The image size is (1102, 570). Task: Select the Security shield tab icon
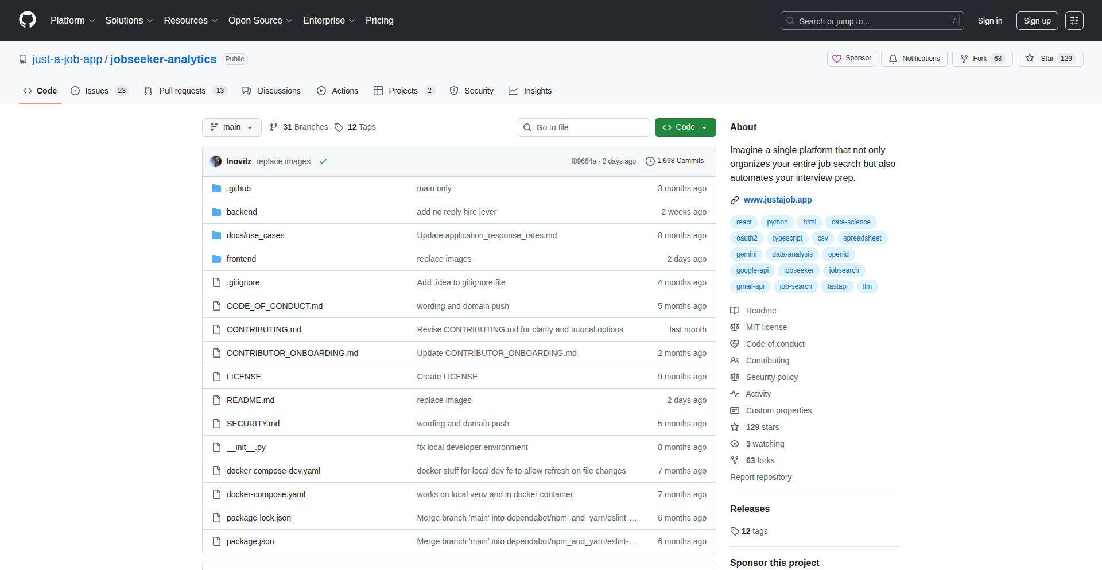pos(454,91)
